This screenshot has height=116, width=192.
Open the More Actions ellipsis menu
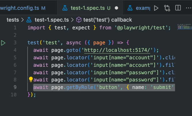[x=189, y=8]
